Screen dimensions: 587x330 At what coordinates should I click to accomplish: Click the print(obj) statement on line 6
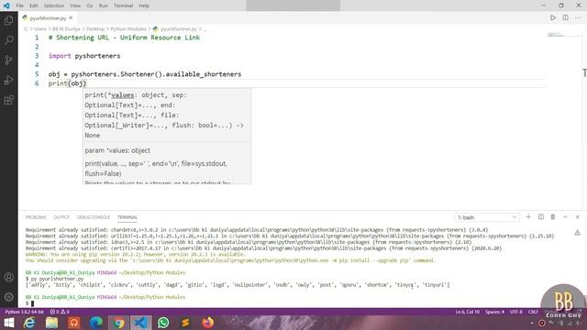(67, 83)
